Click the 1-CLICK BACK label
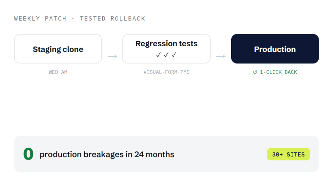333x186 pixels. (x=278, y=72)
